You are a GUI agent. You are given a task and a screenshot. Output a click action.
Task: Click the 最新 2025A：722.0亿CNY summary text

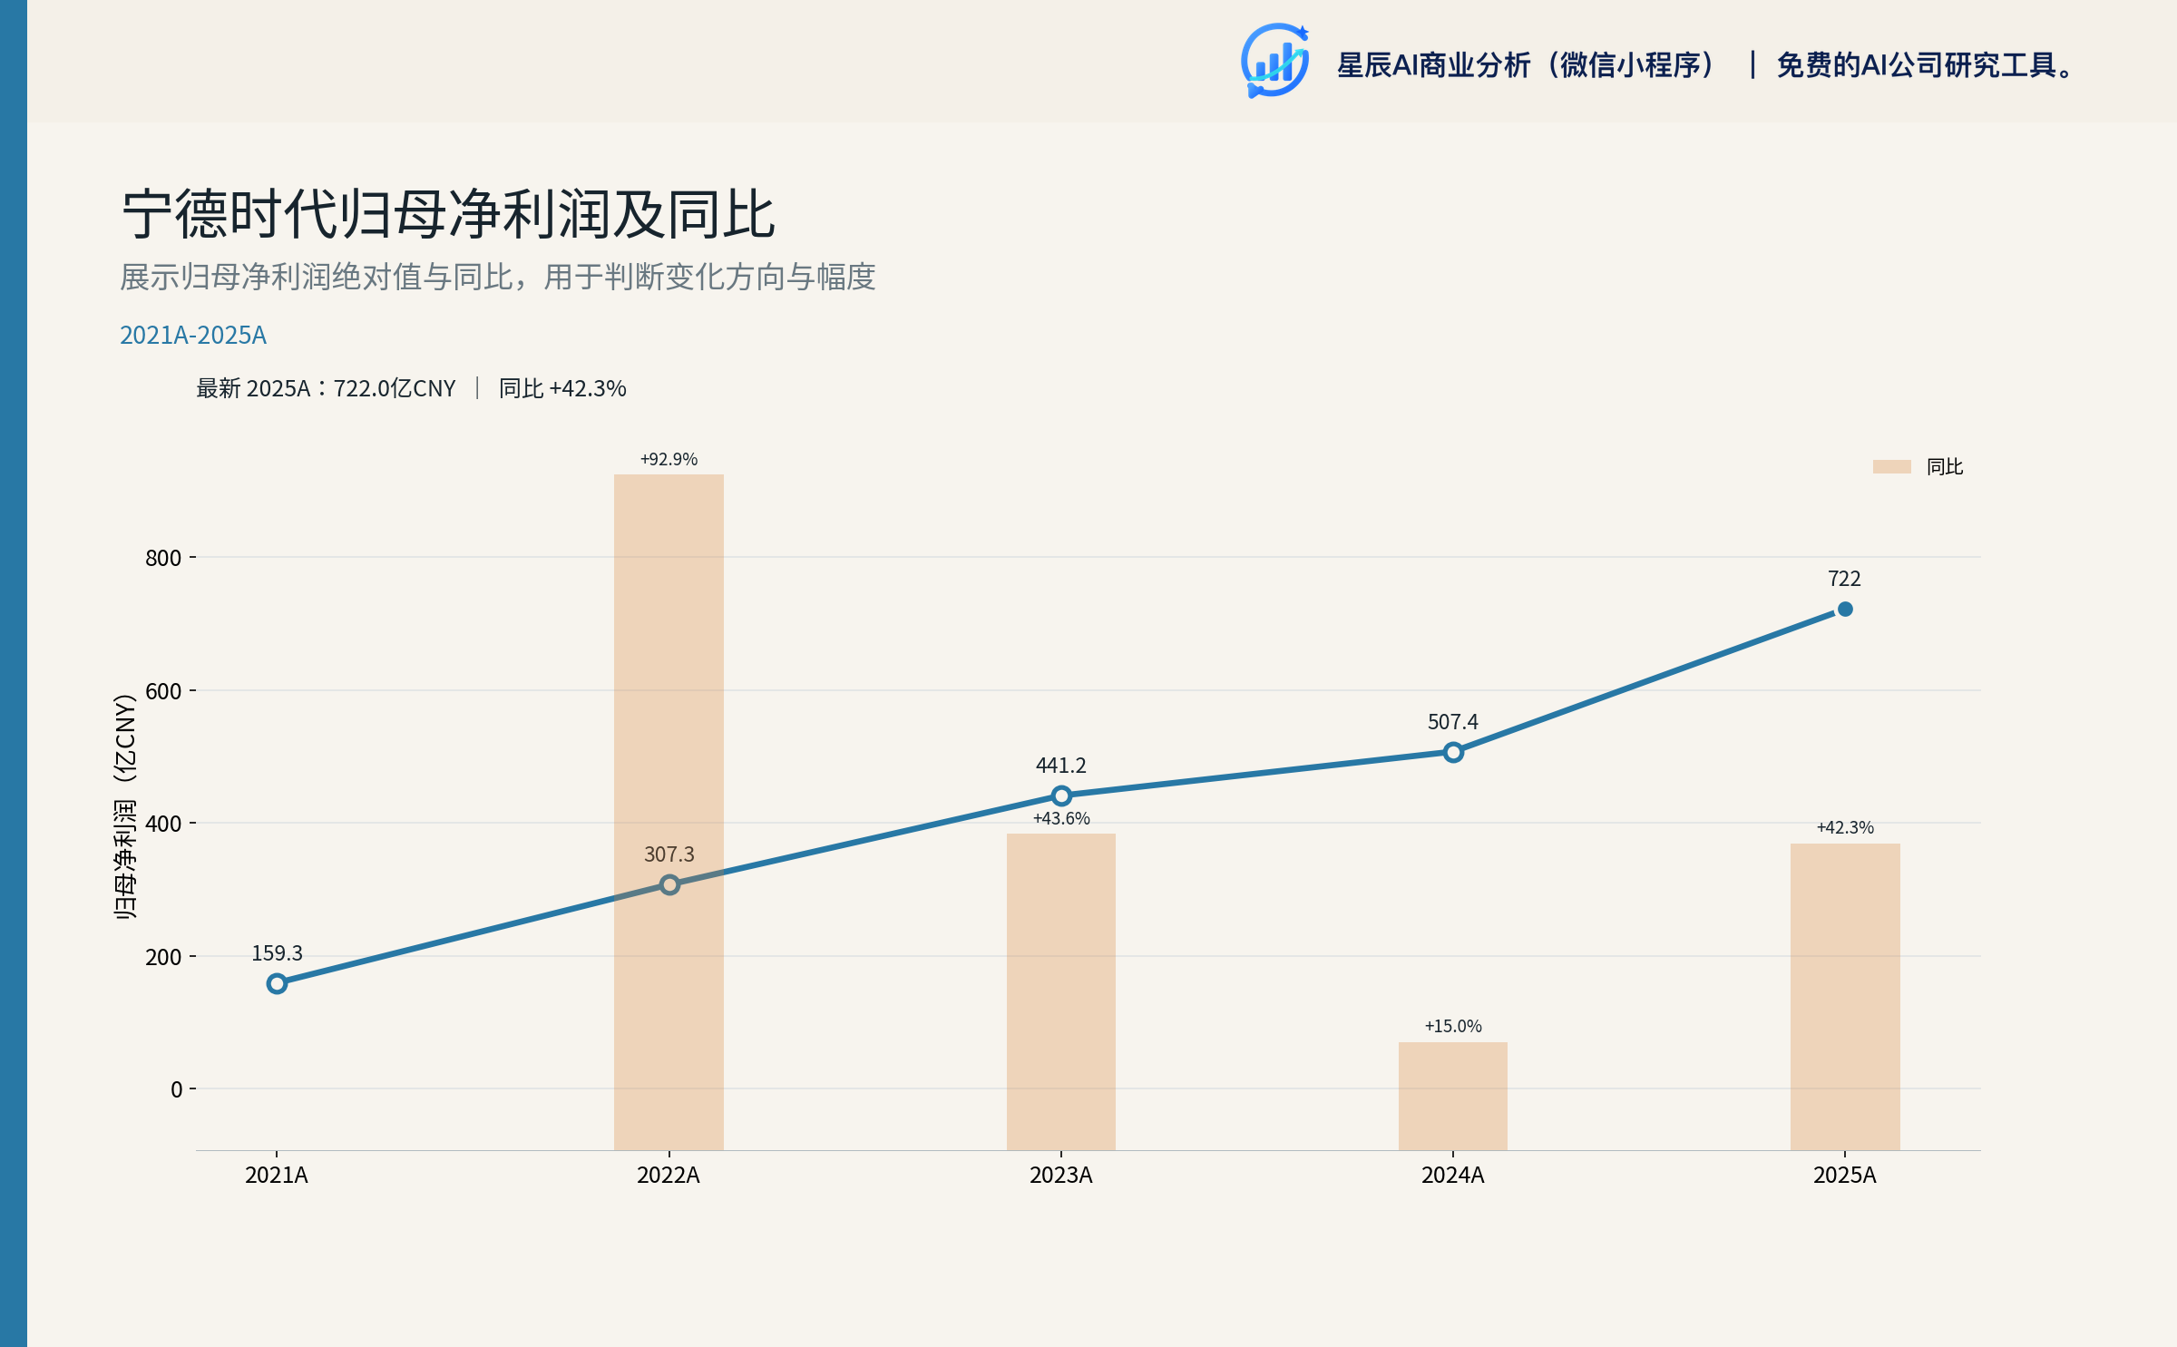pyautogui.click(x=326, y=388)
